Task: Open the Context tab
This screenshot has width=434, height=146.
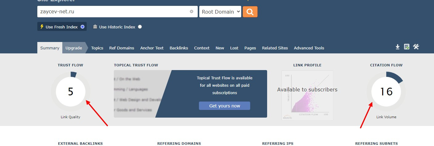Action: pyautogui.click(x=202, y=48)
